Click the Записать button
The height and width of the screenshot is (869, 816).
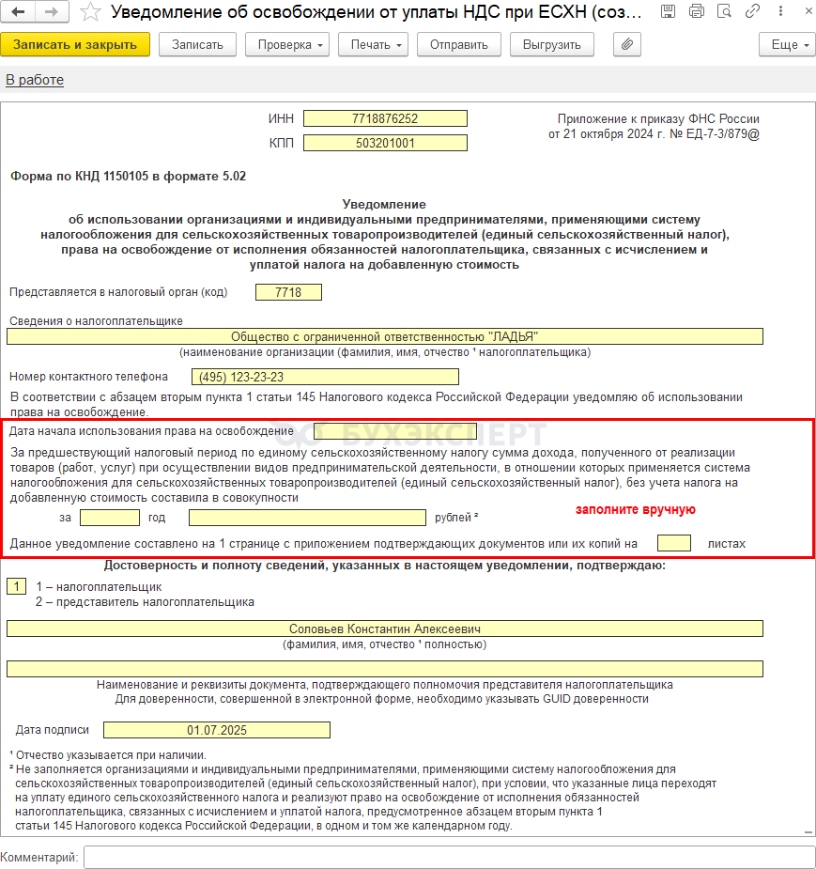(197, 44)
